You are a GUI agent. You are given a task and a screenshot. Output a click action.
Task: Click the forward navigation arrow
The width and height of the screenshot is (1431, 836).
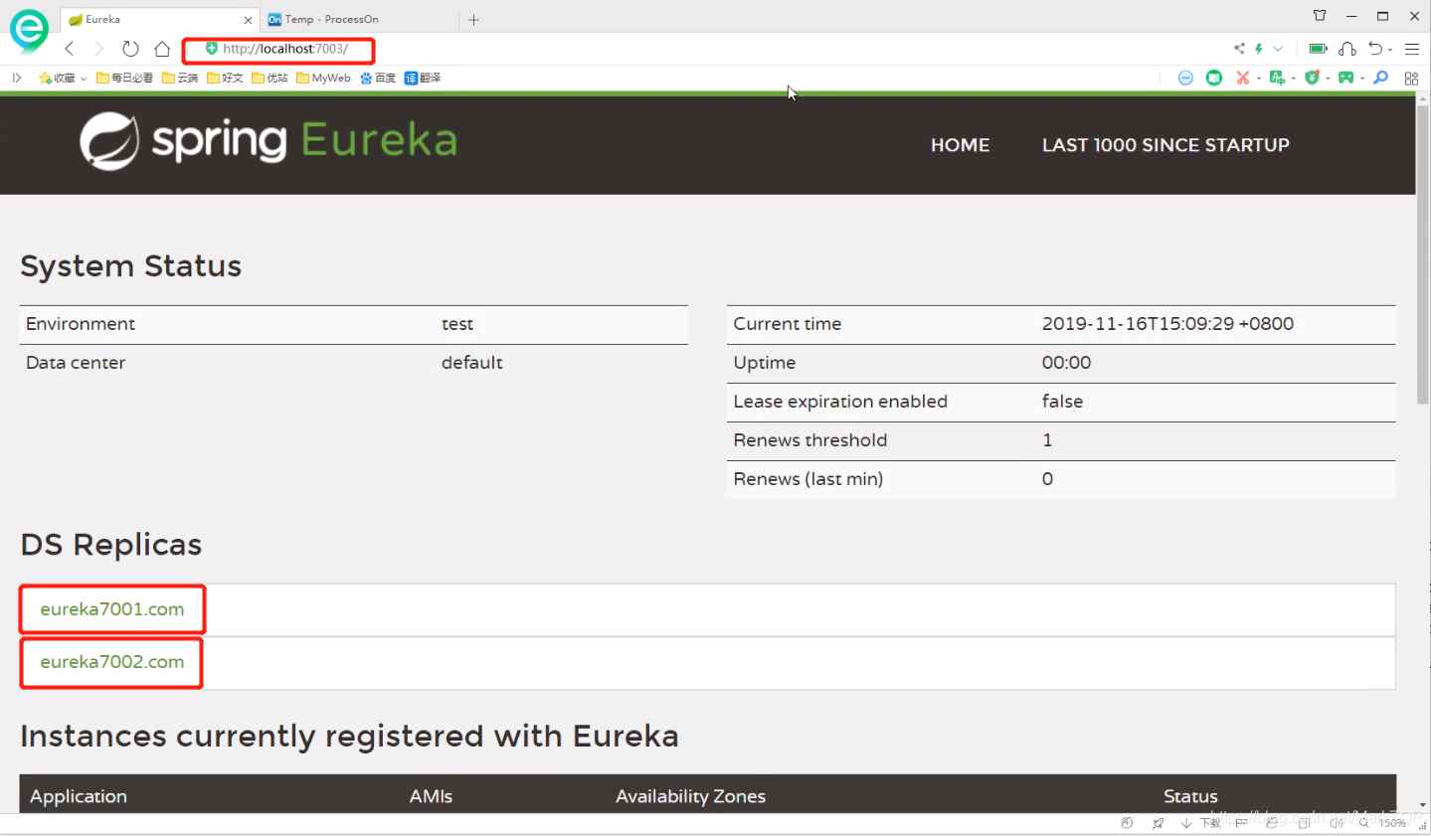pyautogui.click(x=98, y=49)
